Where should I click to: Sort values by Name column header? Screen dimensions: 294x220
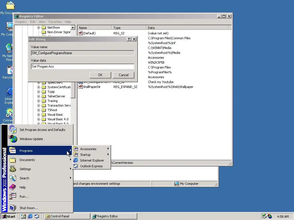click(x=94, y=28)
